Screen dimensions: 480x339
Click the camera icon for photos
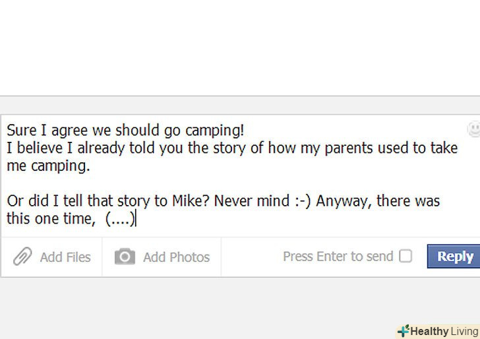125,257
